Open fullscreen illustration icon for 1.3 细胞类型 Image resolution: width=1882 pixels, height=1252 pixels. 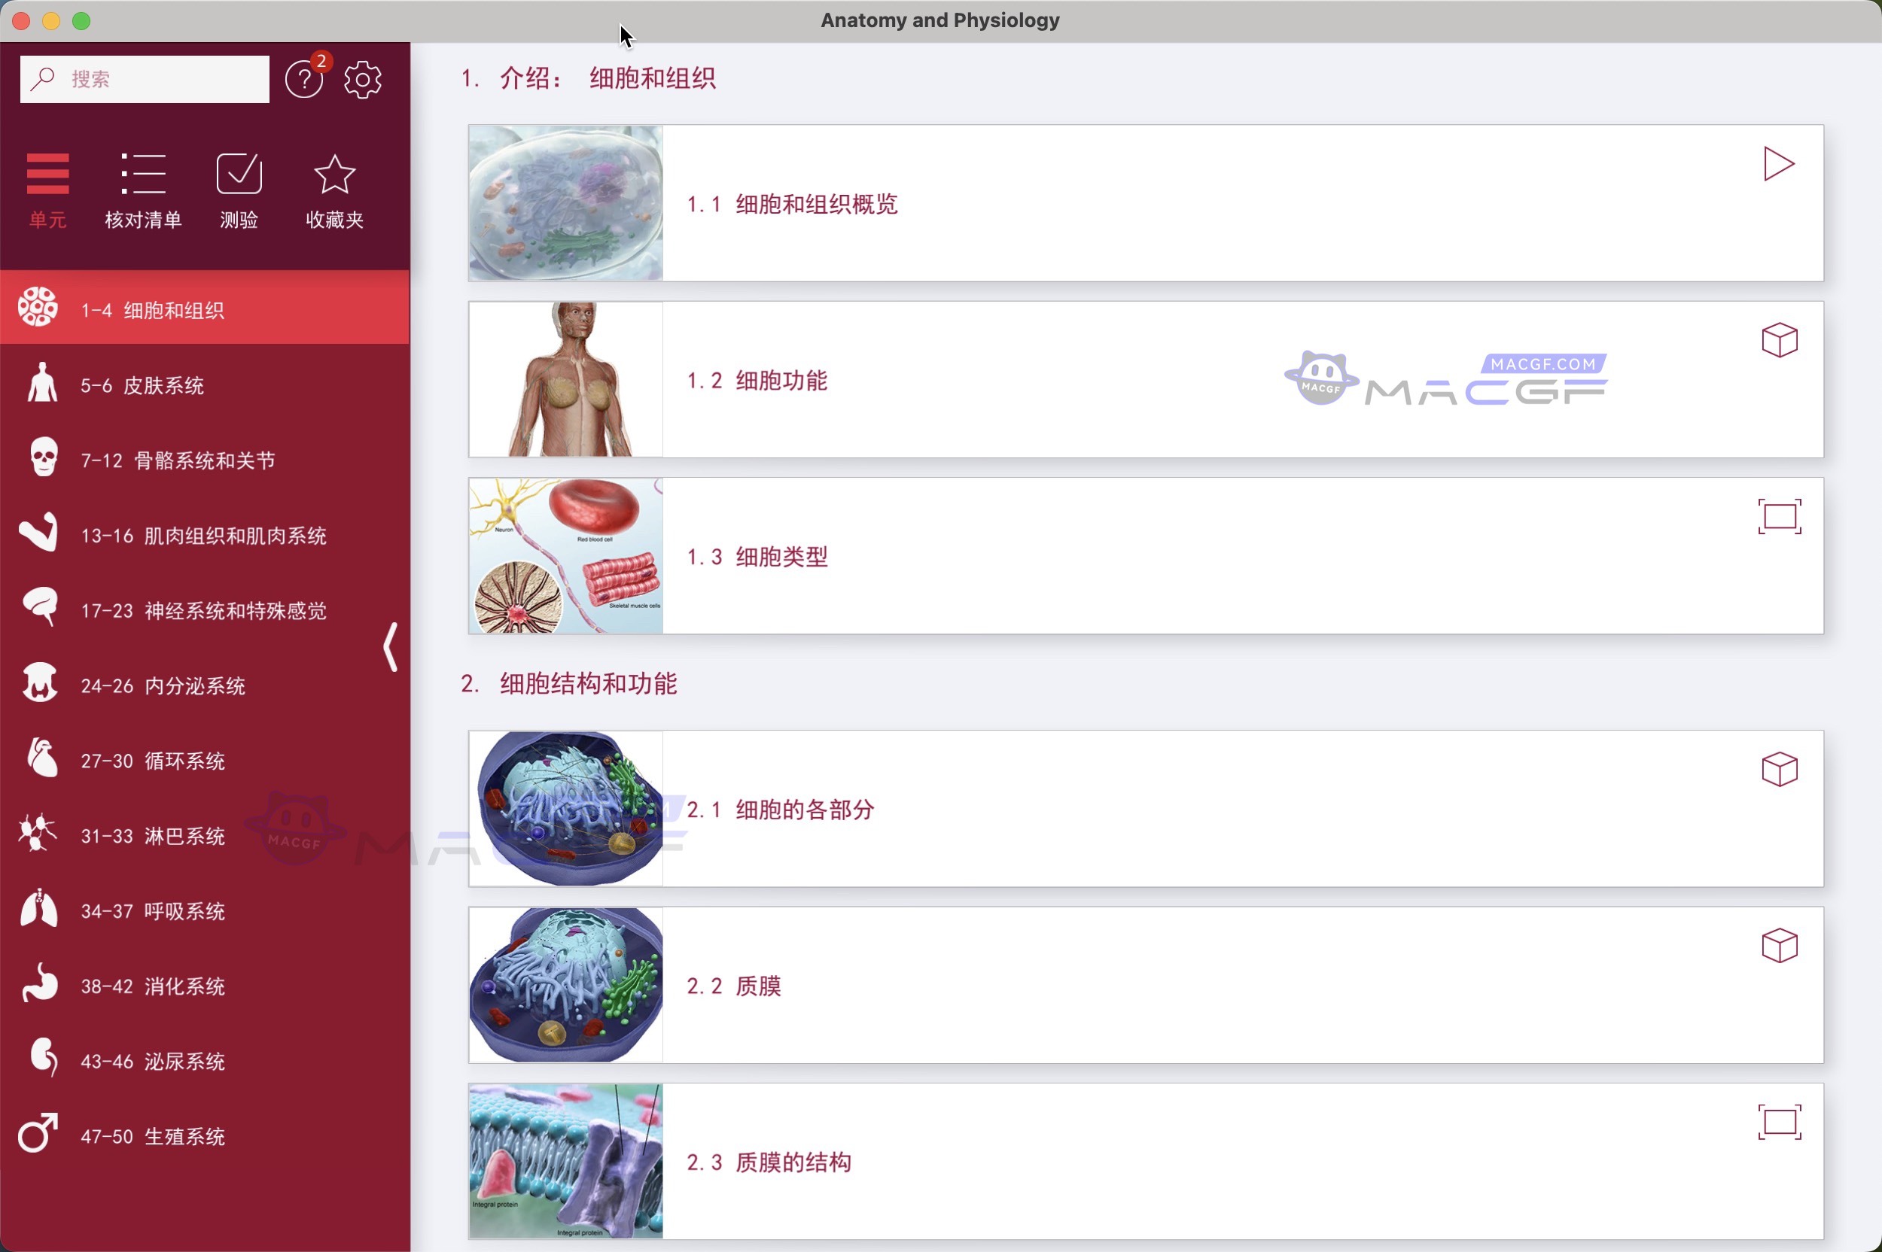pyautogui.click(x=1779, y=516)
